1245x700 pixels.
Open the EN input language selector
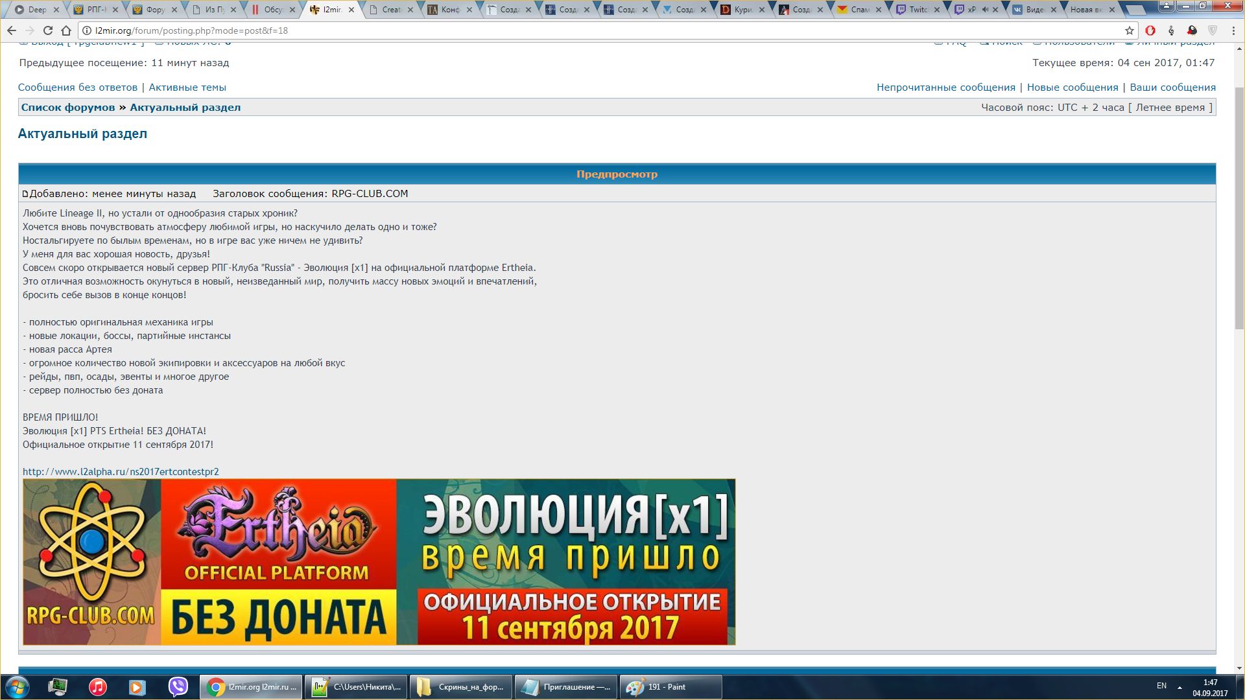click(x=1161, y=686)
